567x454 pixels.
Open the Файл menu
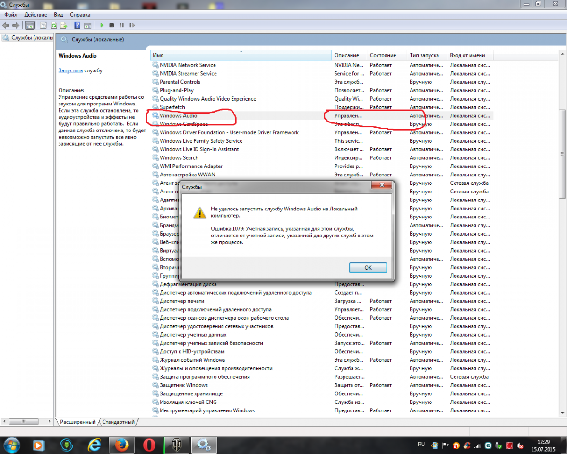(x=11, y=15)
